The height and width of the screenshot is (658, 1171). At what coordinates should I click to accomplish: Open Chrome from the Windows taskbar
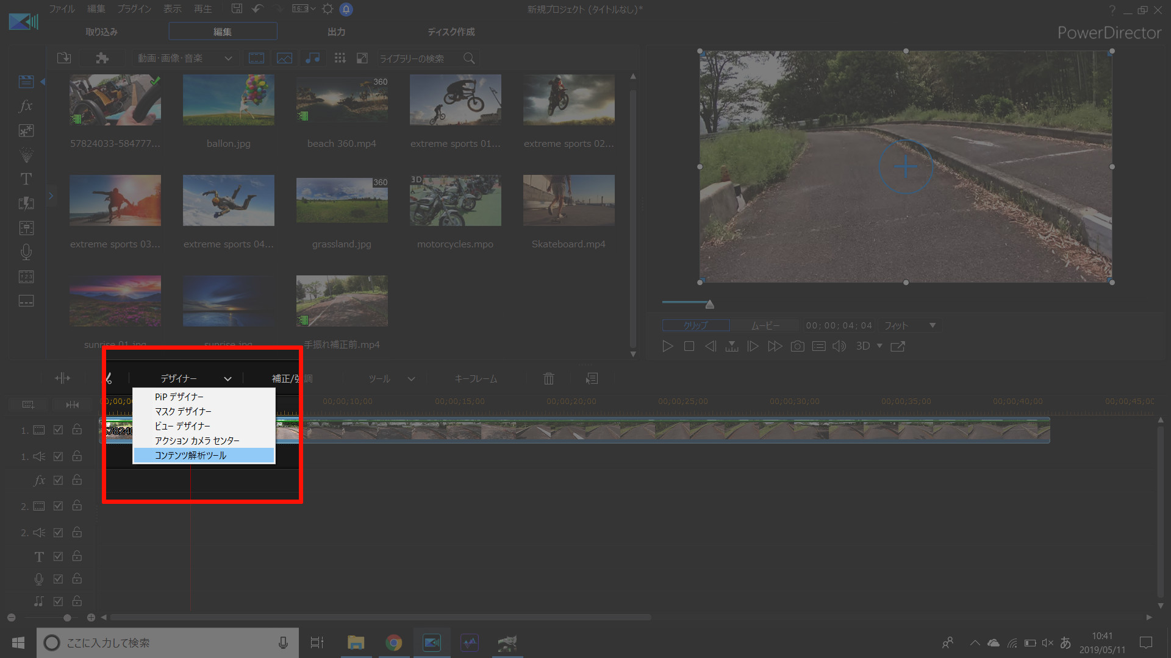394,643
